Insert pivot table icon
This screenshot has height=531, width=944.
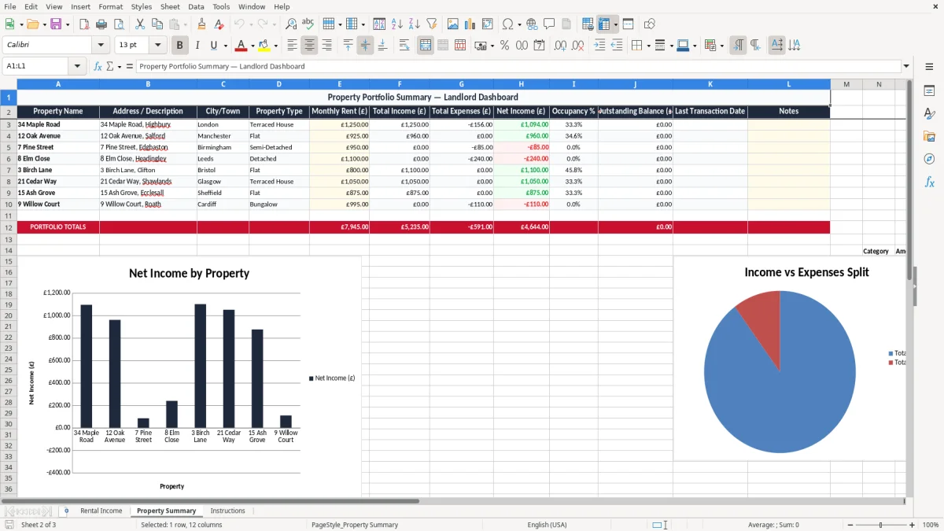tap(487, 24)
